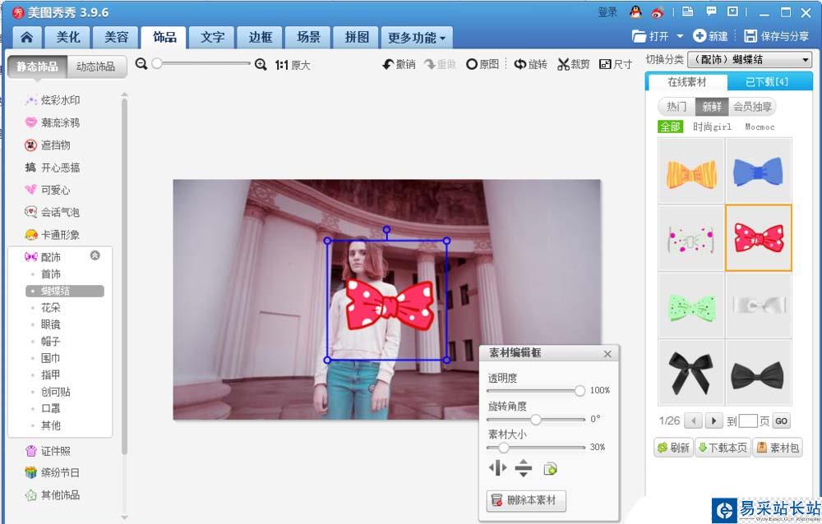
Task: Click the page number input field
Action: coord(747,421)
